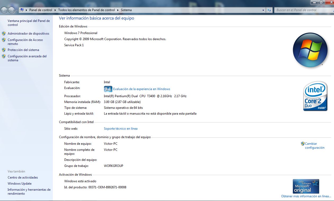Click the Microsoft original software emblem
This screenshot has width=334, height=201.
(x=306, y=186)
